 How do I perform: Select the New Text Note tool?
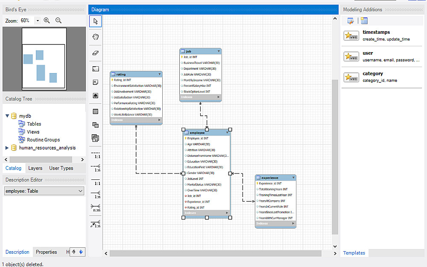point(96,82)
